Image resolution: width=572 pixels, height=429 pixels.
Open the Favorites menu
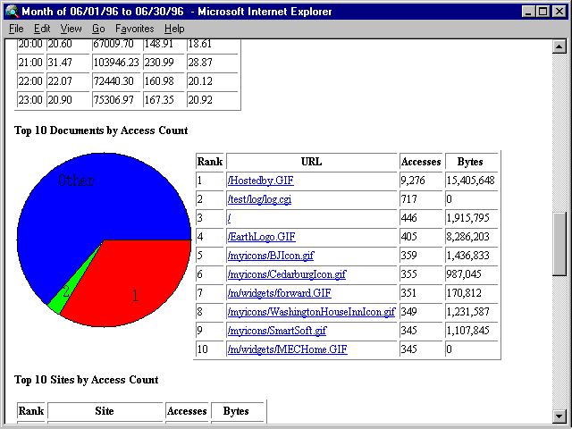[135, 29]
